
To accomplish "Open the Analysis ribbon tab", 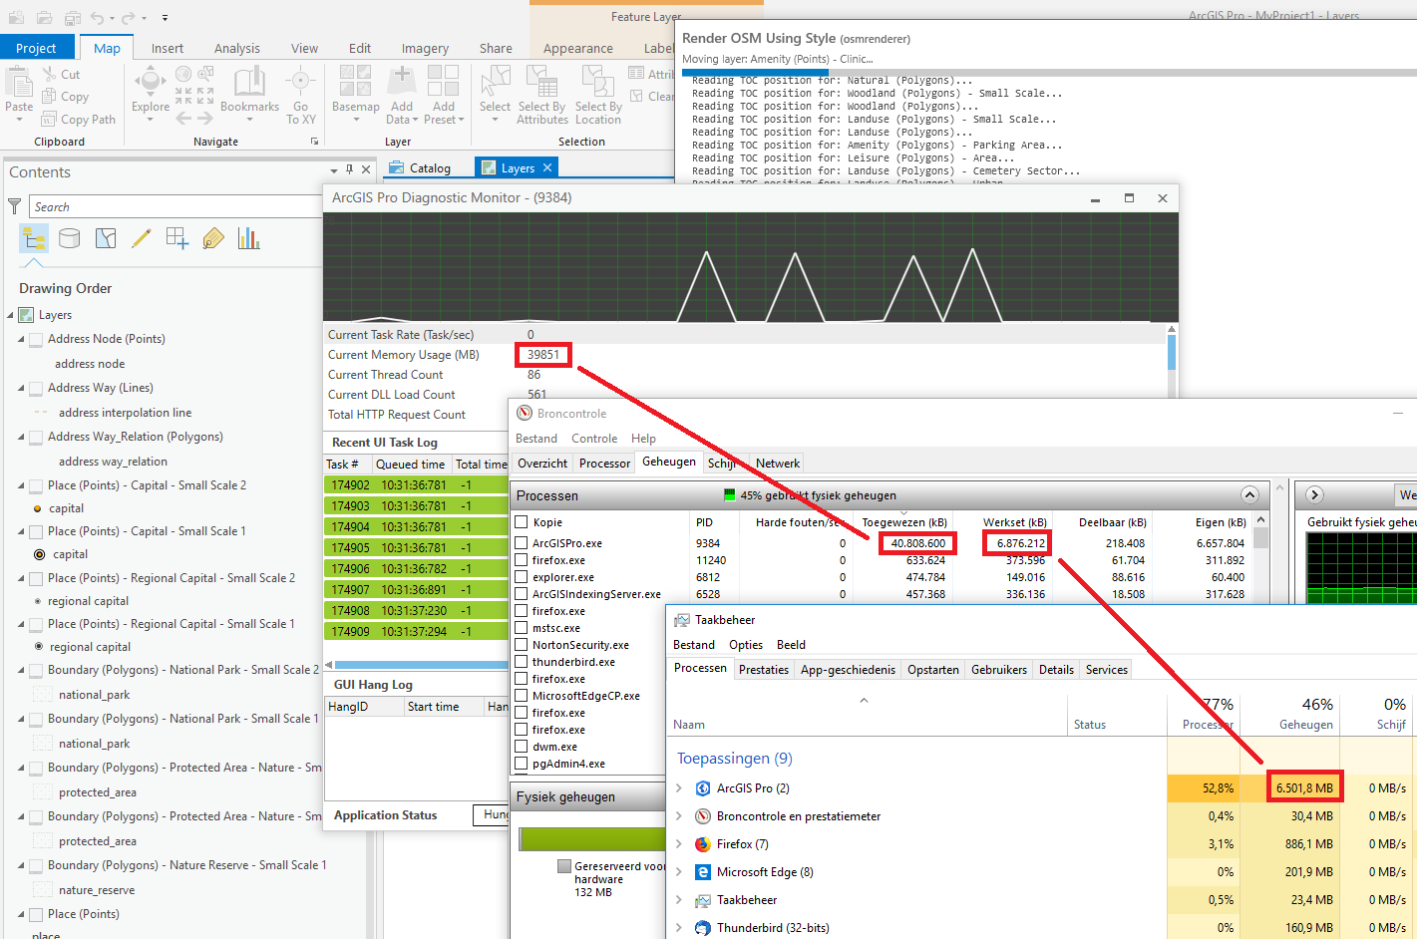I will point(237,48).
